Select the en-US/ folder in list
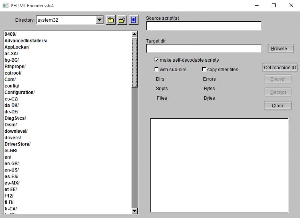Screen dimensions: 300x218 tap(11, 170)
